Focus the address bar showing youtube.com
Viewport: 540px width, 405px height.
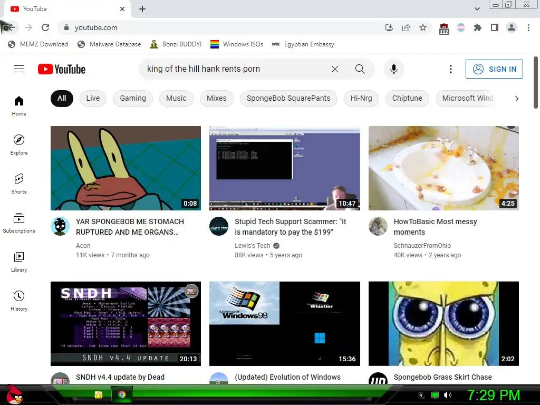point(220,27)
